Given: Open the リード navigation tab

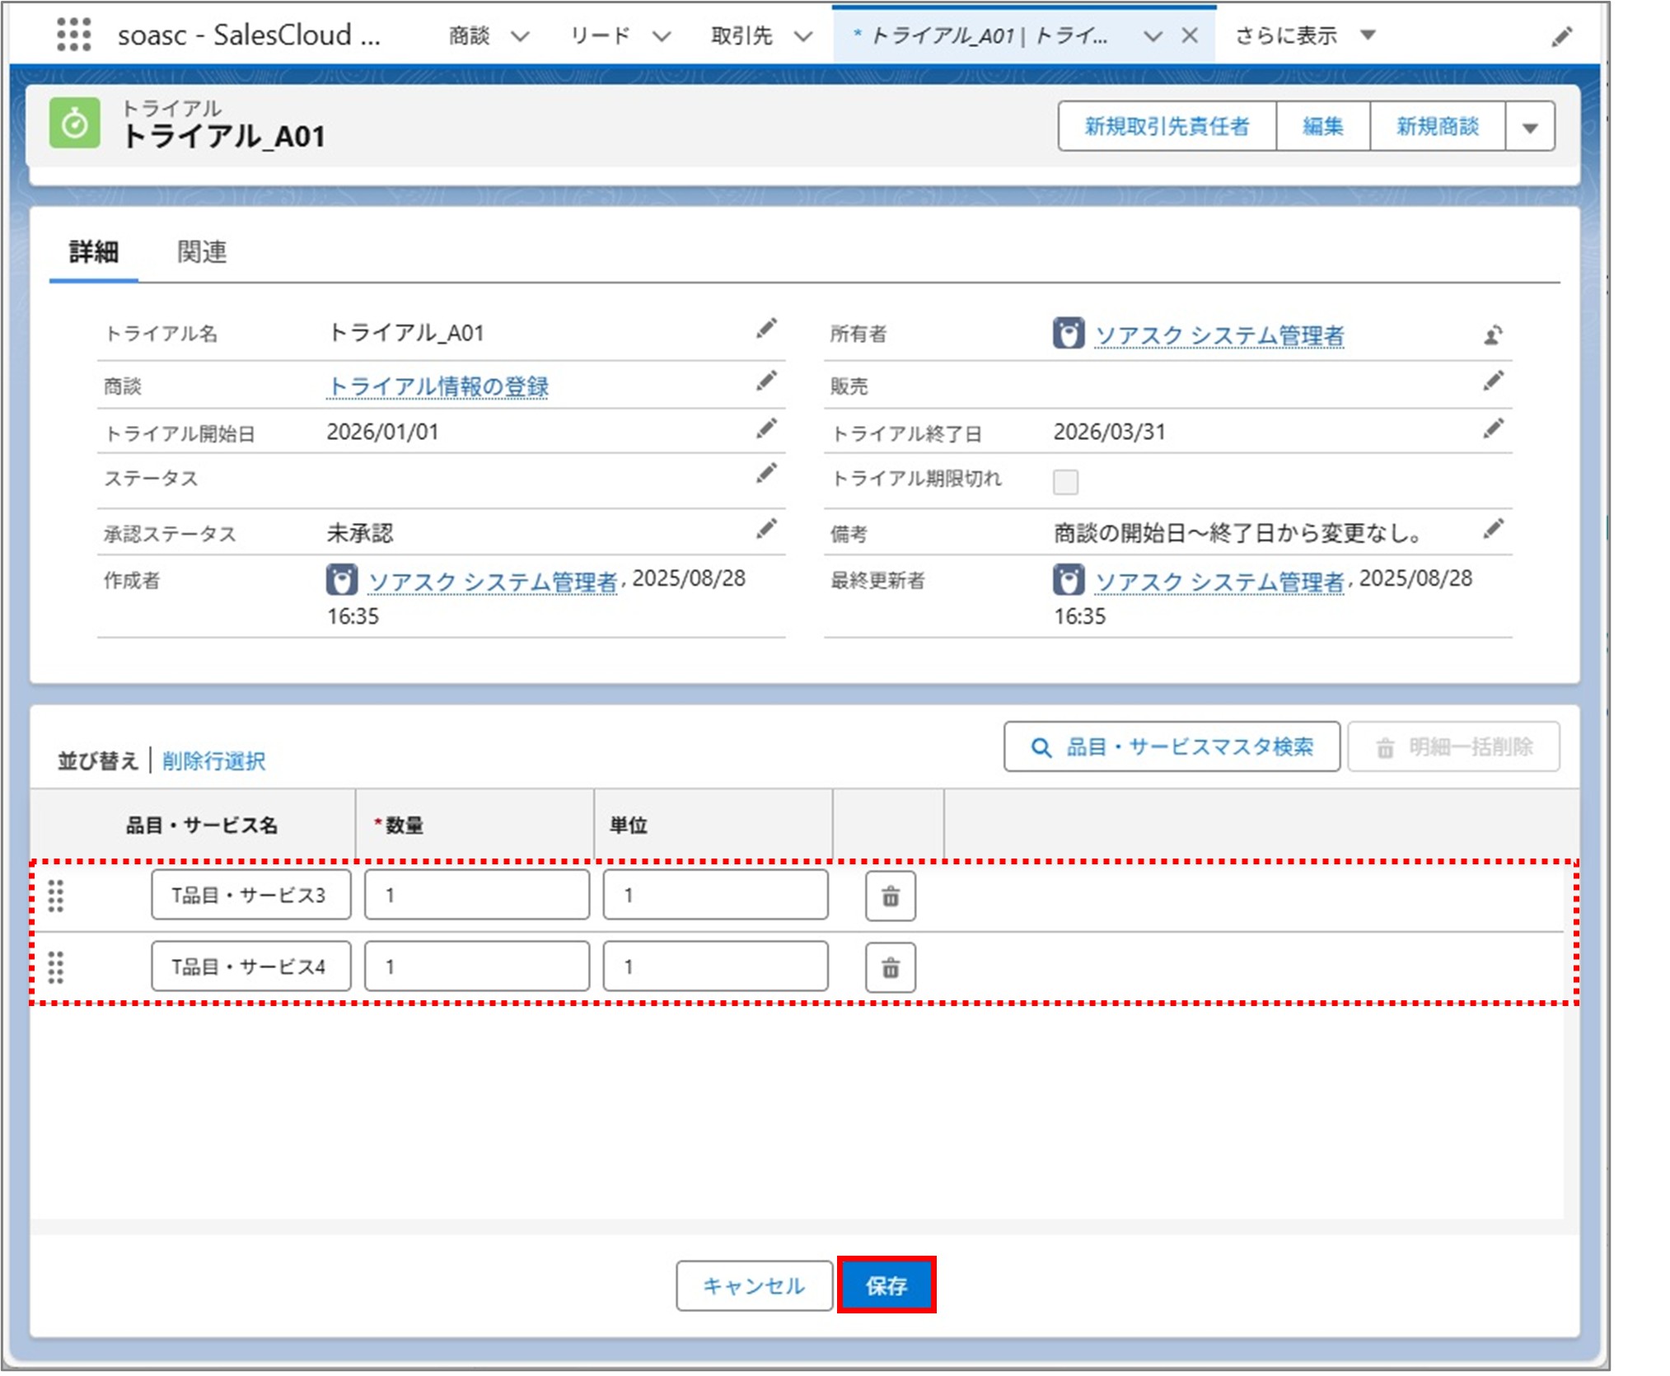Looking at the screenshot, I should pyautogui.click(x=600, y=36).
